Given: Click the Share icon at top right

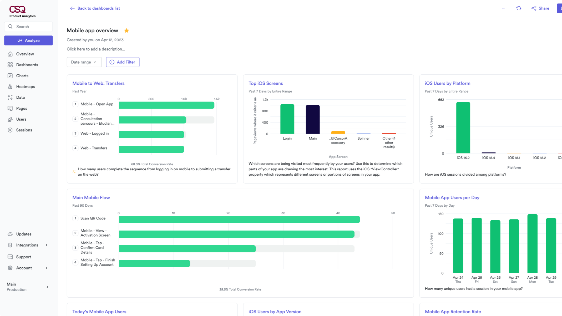Looking at the screenshot, I should (534, 8).
